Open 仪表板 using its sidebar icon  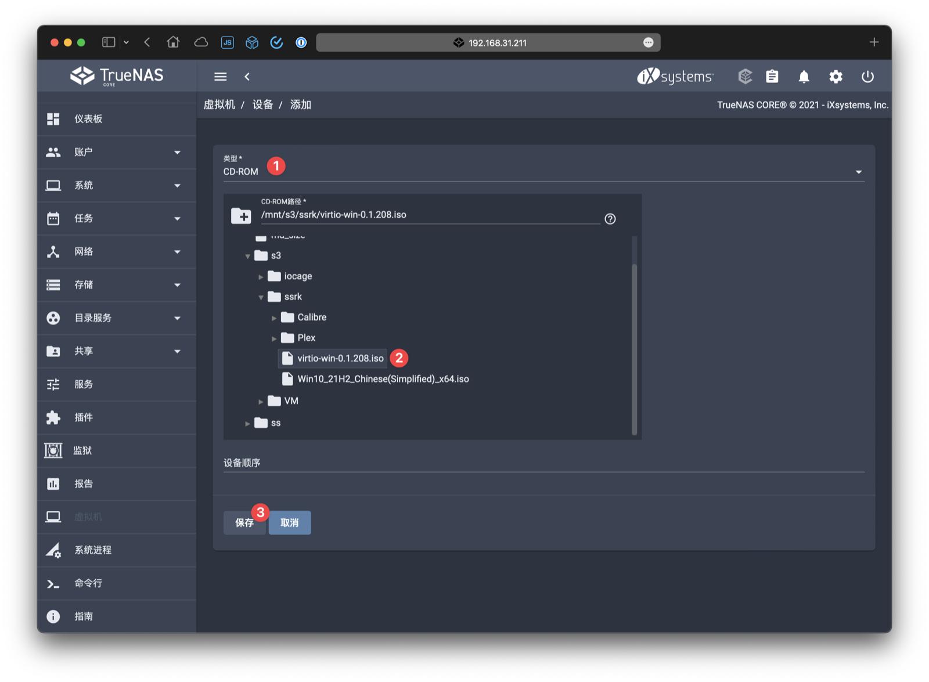click(53, 119)
